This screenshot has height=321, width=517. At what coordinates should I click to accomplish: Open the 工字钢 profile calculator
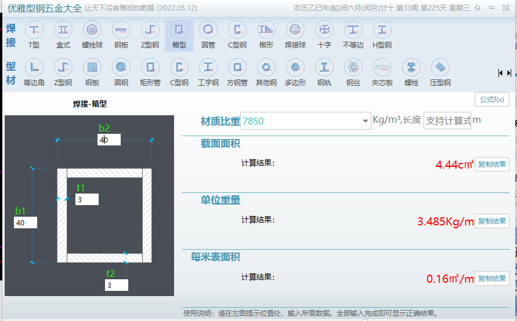[x=208, y=72]
